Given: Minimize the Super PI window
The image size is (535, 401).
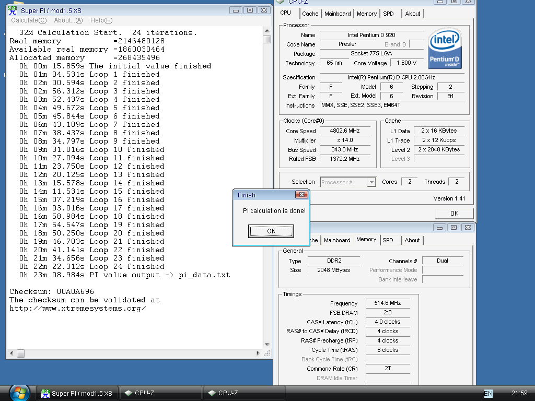Looking at the screenshot, I should tap(236, 10).
